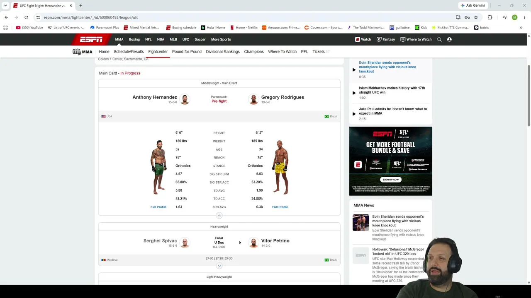The image size is (531, 298).
Task: Open a new browser tab
Action: click(x=80, y=6)
